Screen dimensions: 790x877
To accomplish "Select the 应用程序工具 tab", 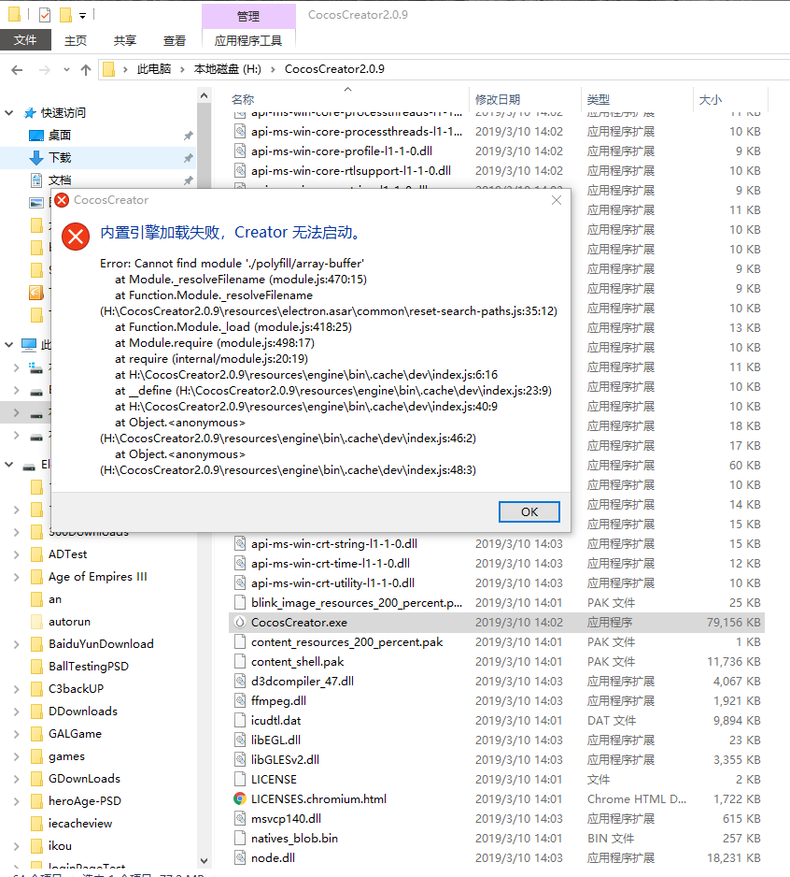I will coord(248,40).
